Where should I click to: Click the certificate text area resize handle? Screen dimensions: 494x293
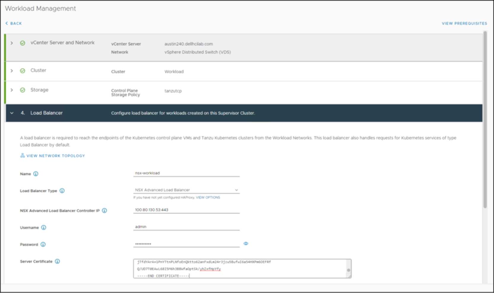pyautogui.click(x=349, y=276)
